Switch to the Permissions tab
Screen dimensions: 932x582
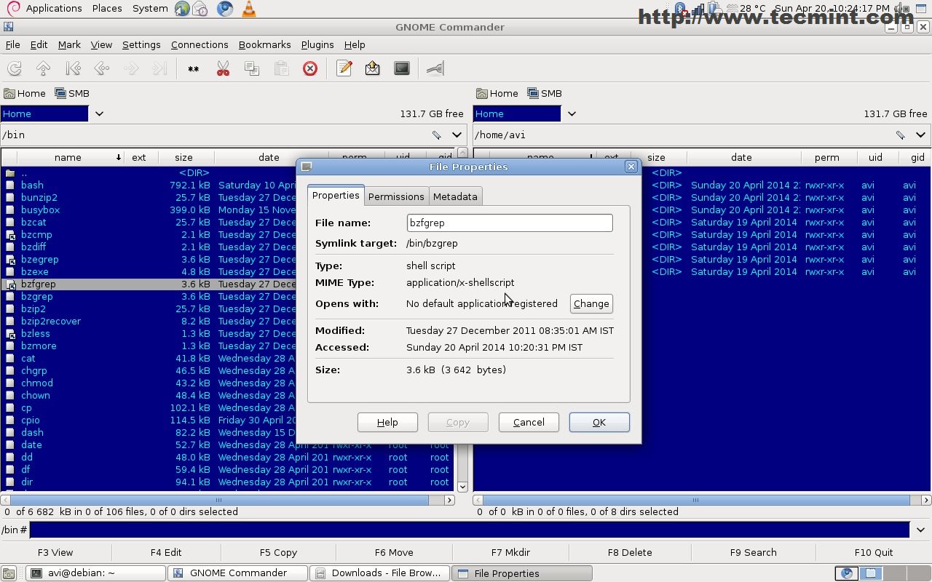[395, 196]
